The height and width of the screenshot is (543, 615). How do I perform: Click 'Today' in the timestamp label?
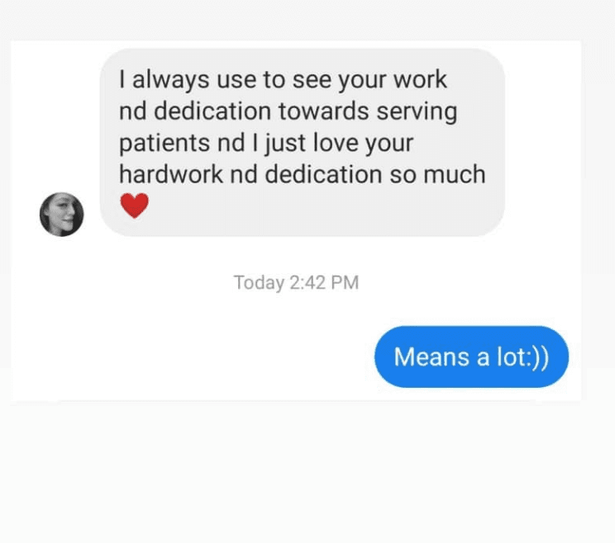point(259,283)
